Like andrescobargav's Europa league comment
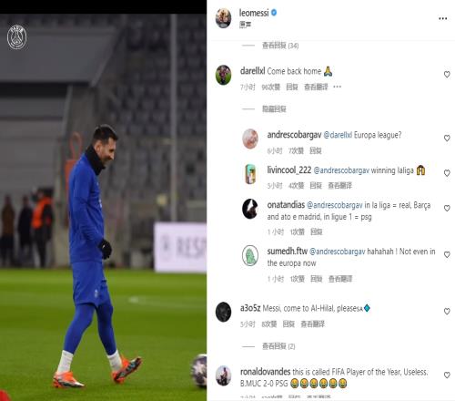Screen dimensions: 455x401 pyautogui.click(x=447, y=138)
